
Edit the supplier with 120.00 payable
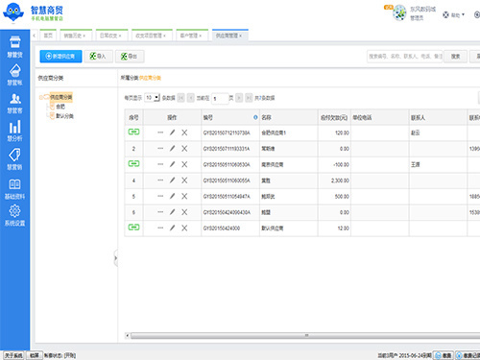pyautogui.click(x=172, y=132)
